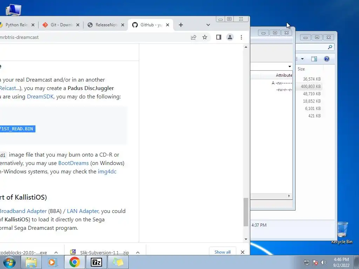Click the vertical scrollbar thumb in Chrome
The image size is (359, 269).
pos(246,212)
